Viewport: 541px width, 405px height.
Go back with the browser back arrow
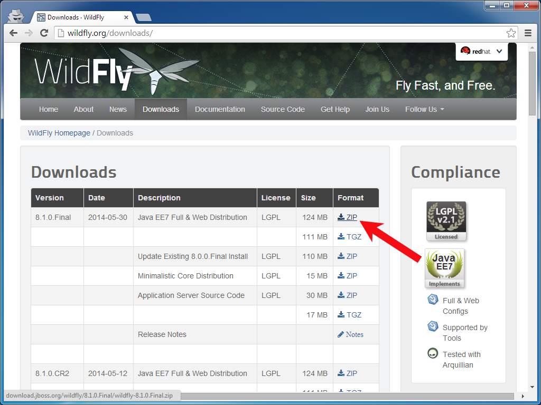click(x=13, y=33)
